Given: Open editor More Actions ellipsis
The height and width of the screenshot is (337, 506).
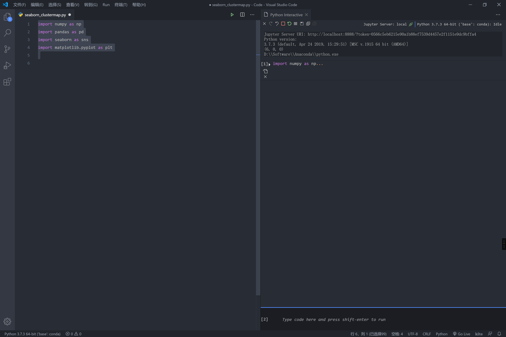Looking at the screenshot, I should [x=252, y=15].
